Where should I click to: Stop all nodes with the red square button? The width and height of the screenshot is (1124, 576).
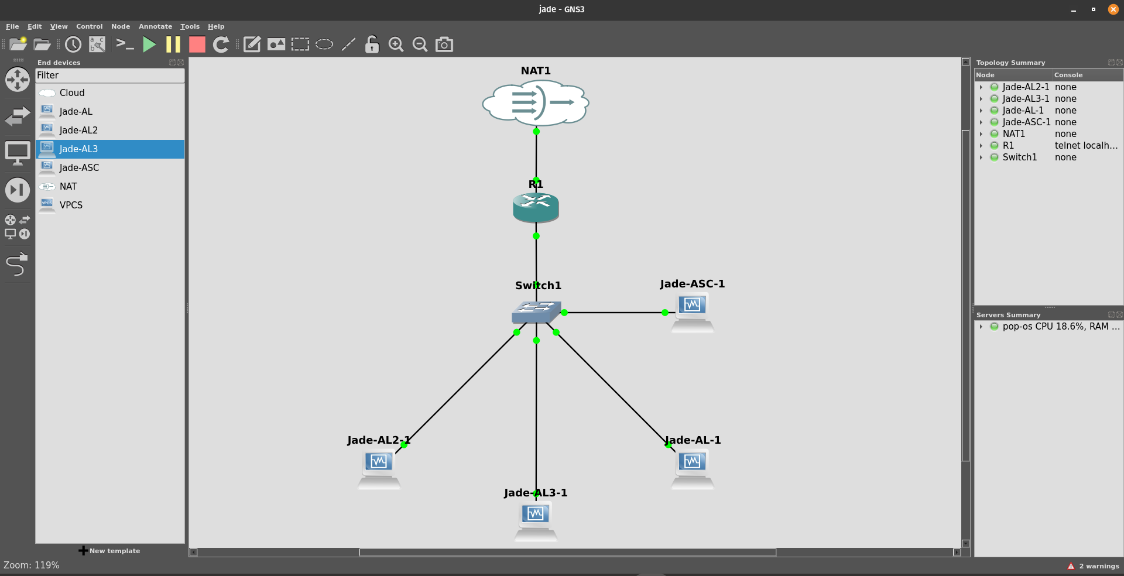click(x=197, y=44)
